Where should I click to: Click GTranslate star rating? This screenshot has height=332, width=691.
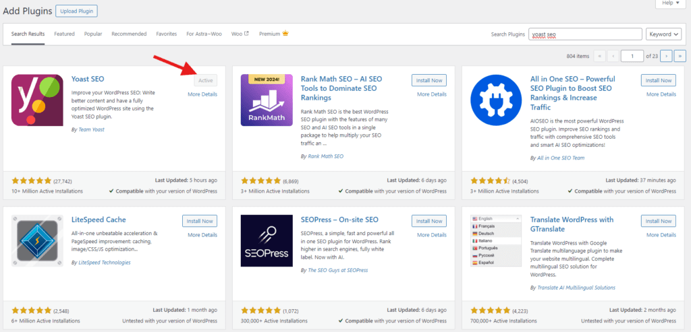pyautogui.click(x=491, y=310)
